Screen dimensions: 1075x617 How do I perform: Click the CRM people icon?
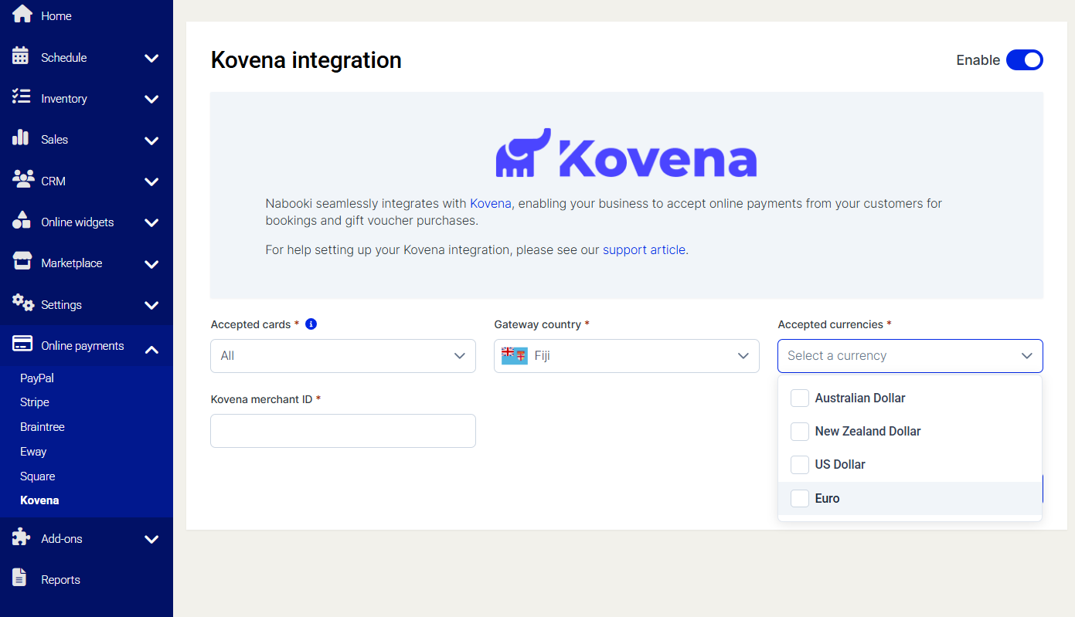click(x=23, y=179)
